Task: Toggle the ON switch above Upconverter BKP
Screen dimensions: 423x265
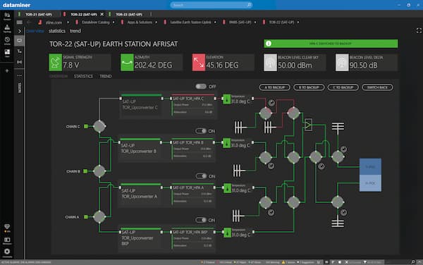Action: pos(201,220)
